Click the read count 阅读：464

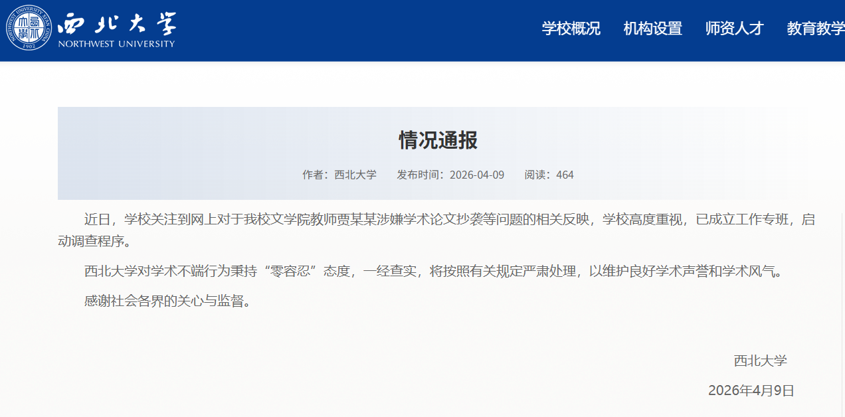(x=549, y=175)
